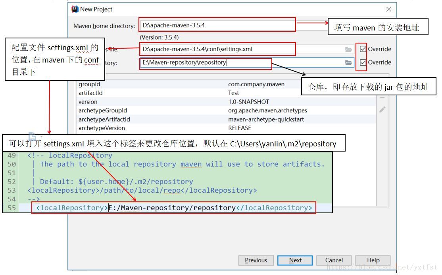442x275 pixels.
Task: Select the archetypeGroupId property row
Action: tap(226, 110)
